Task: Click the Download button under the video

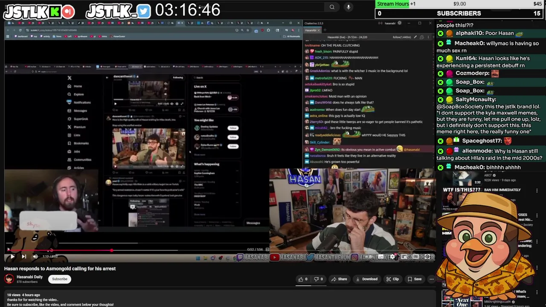Action: [367, 279]
